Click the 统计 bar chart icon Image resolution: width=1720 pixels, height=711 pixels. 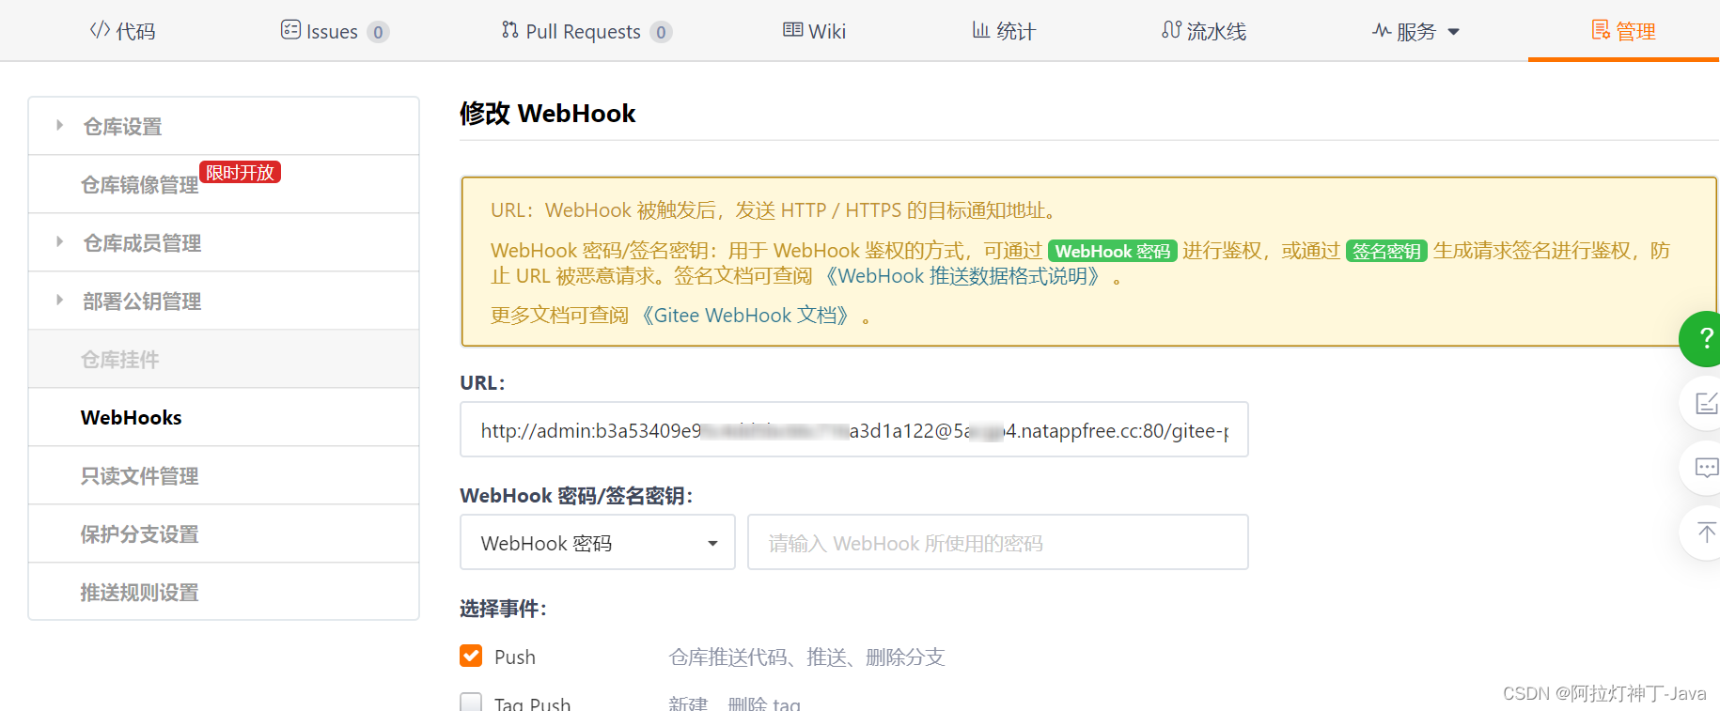click(980, 30)
